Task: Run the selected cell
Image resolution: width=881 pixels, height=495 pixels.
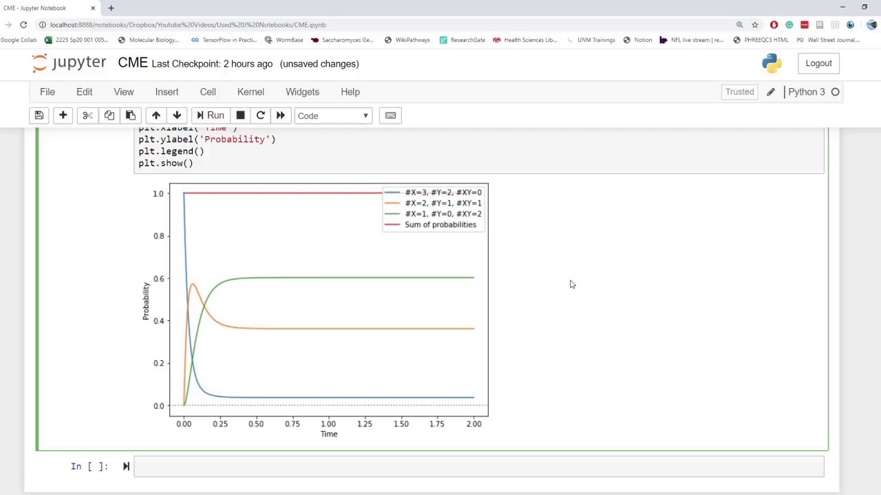Action: [x=210, y=115]
